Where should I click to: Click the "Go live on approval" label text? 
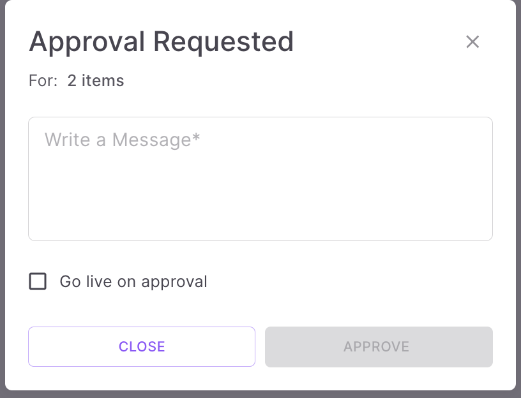[x=133, y=281]
